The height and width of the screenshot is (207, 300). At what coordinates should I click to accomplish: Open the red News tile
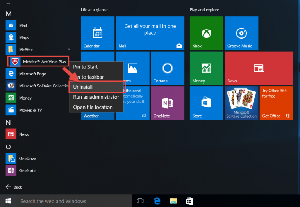click(259, 68)
